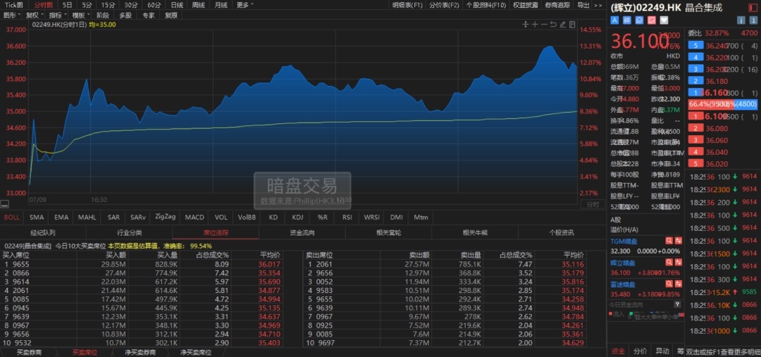This screenshot has width=761, height=357.
Task: Toggle the SMA indicator
Action: coord(37,218)
